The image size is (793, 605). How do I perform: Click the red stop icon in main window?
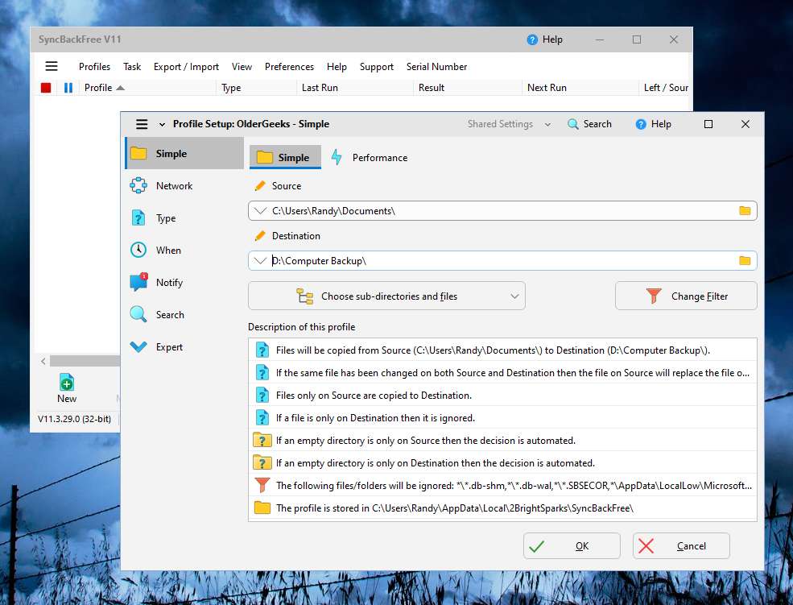46,88
